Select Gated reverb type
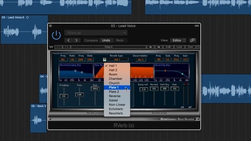 click(117, 100)
